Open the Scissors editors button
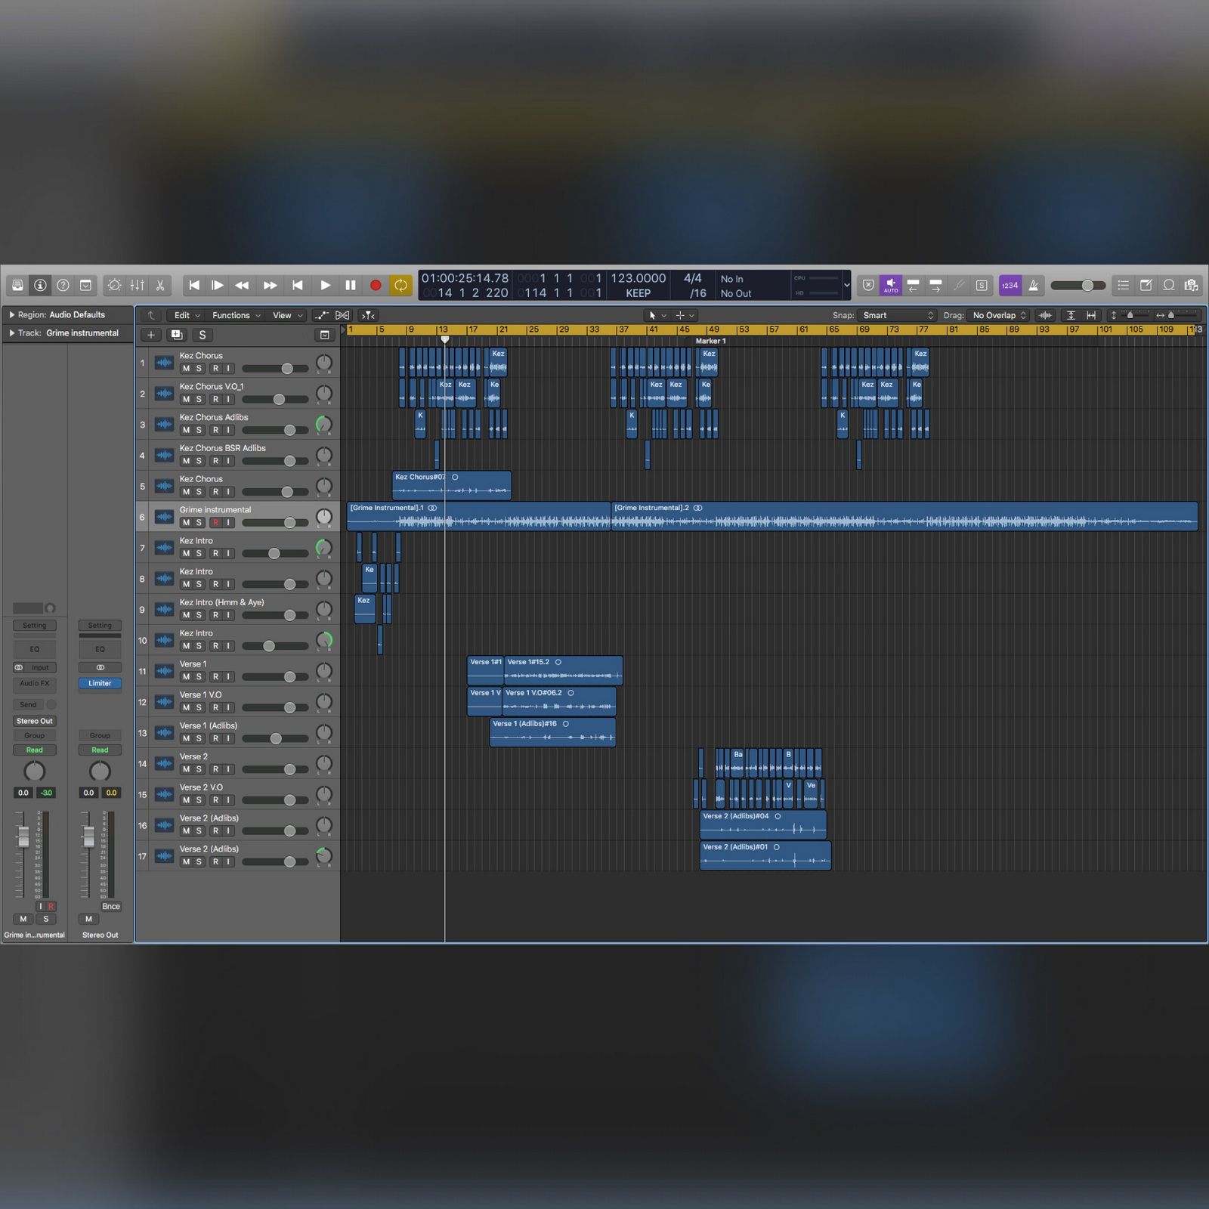The height and width of the screenshot is (1209, 1209). coord(160,286)
